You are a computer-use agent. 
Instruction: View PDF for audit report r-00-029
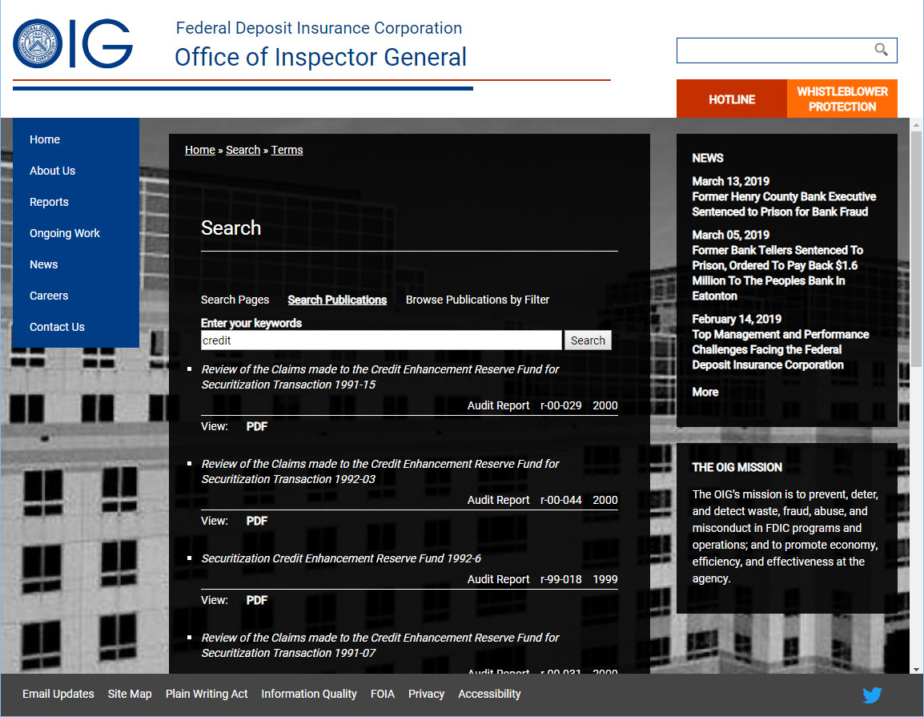[257, 426]
